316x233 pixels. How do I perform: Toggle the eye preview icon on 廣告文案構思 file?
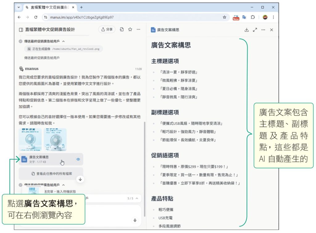point(78,159)
